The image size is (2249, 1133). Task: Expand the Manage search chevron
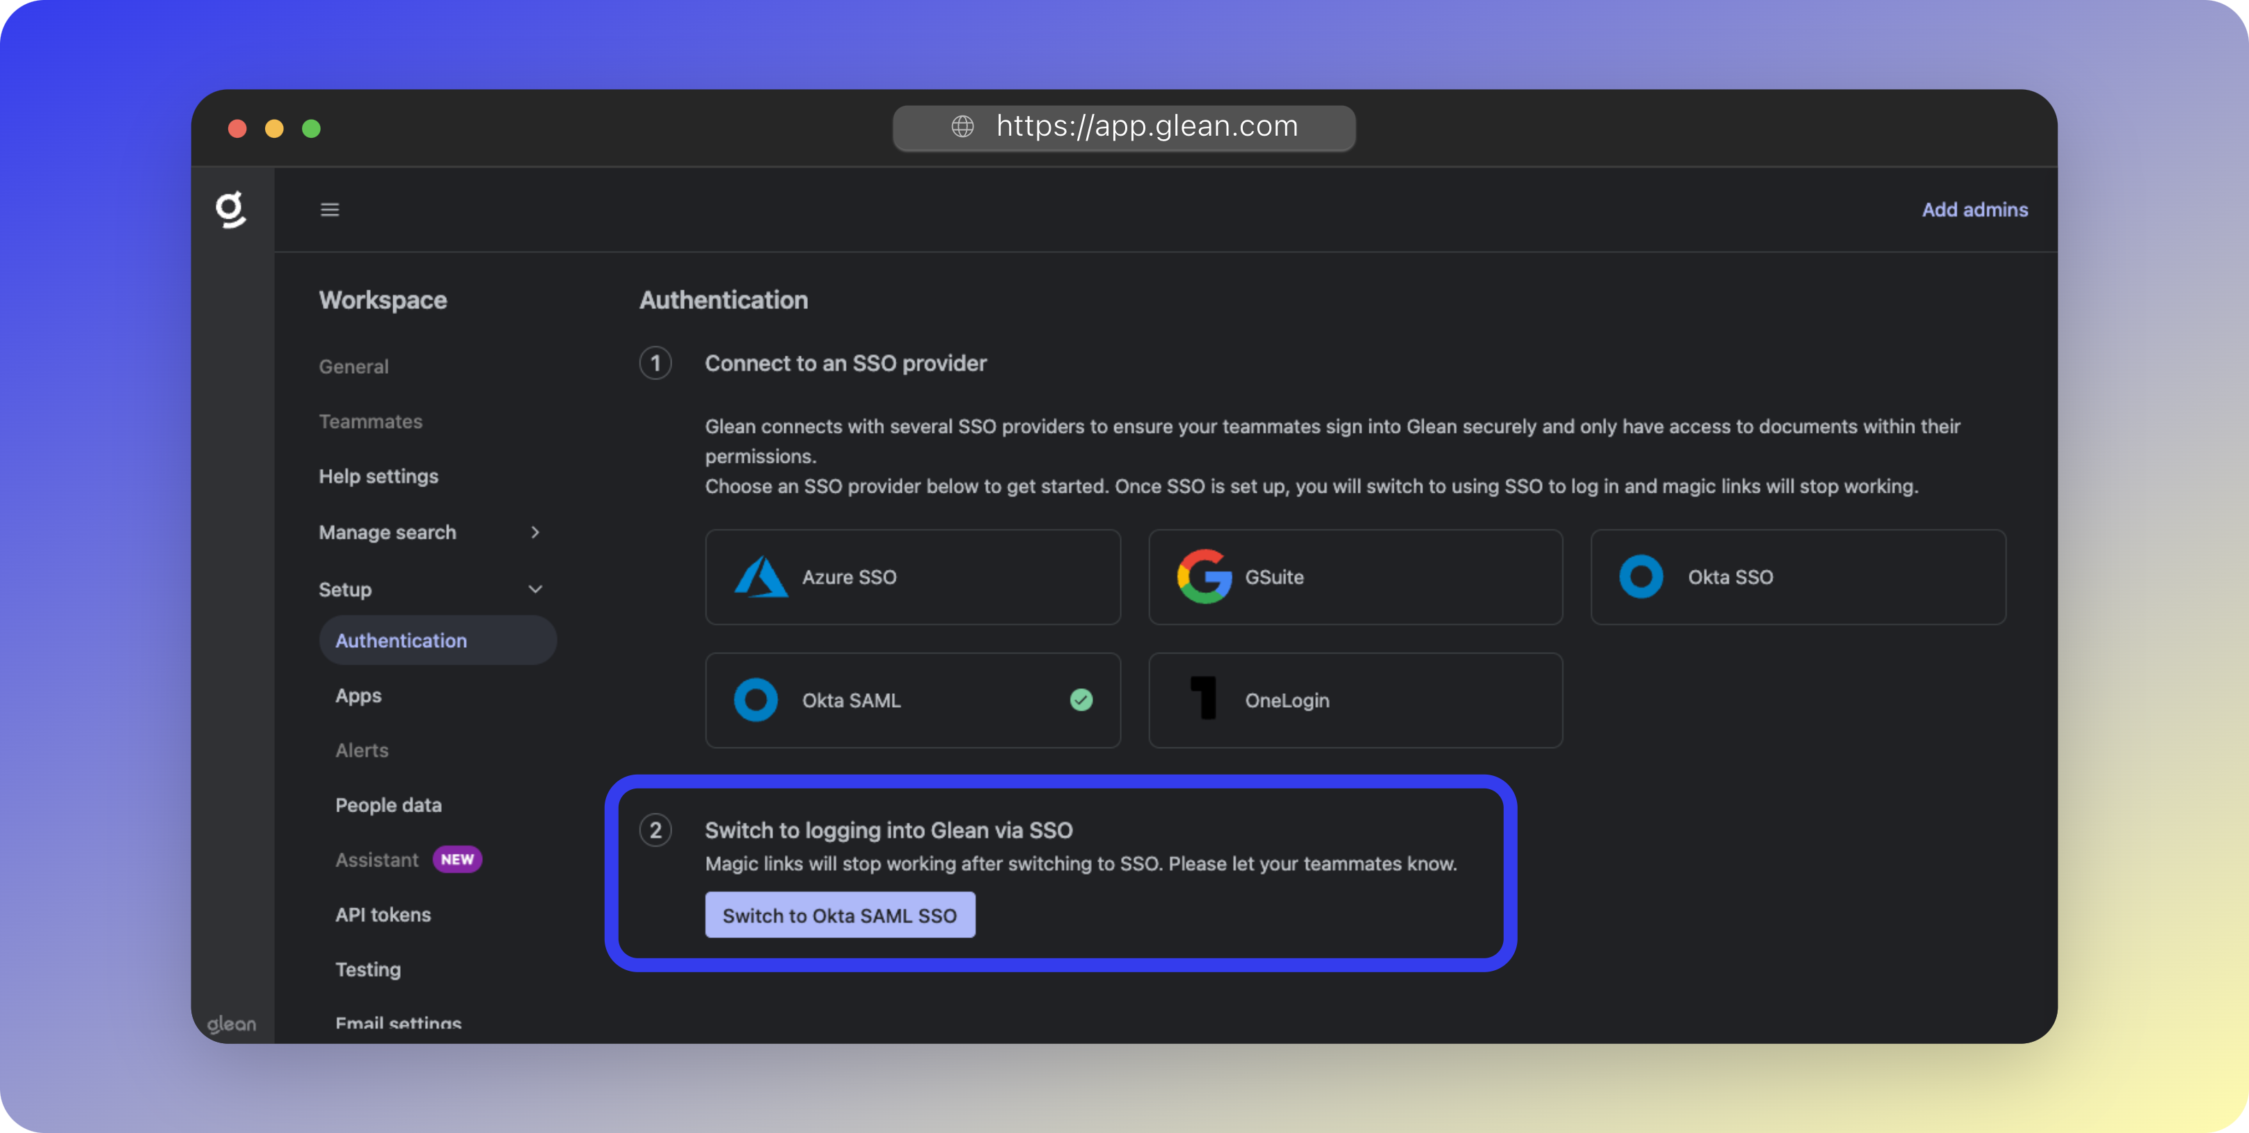point(535,532)
